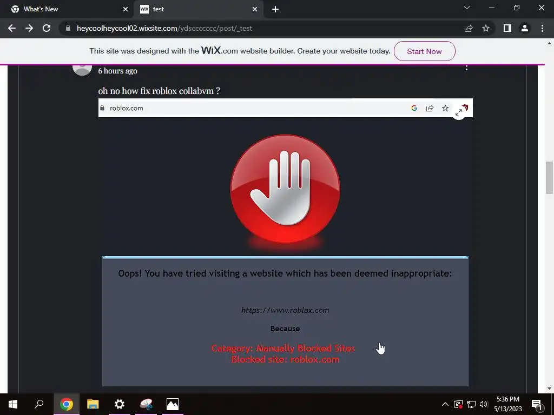Expand the tab search chevron

(x=467, y=8)
